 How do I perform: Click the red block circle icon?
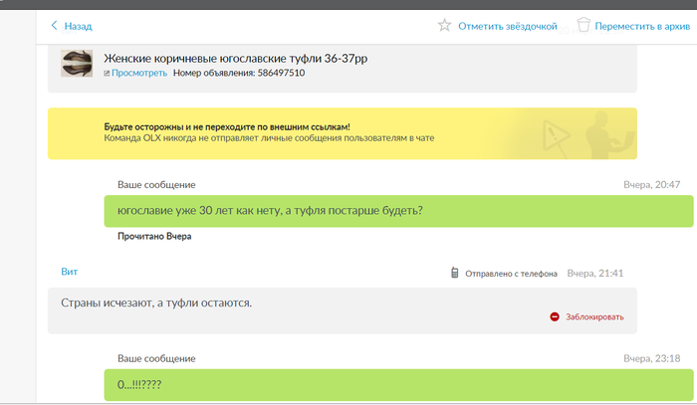click(x=555, y=316)
